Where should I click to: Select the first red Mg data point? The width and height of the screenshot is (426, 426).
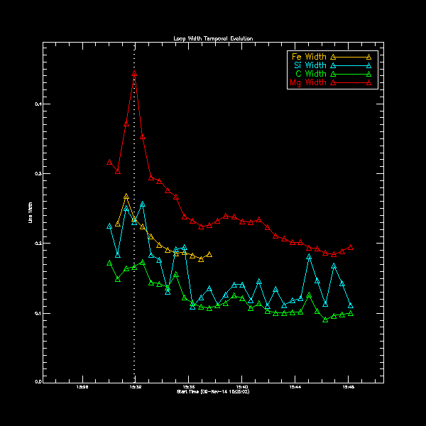pyautogui.click(x=109, y=163)
